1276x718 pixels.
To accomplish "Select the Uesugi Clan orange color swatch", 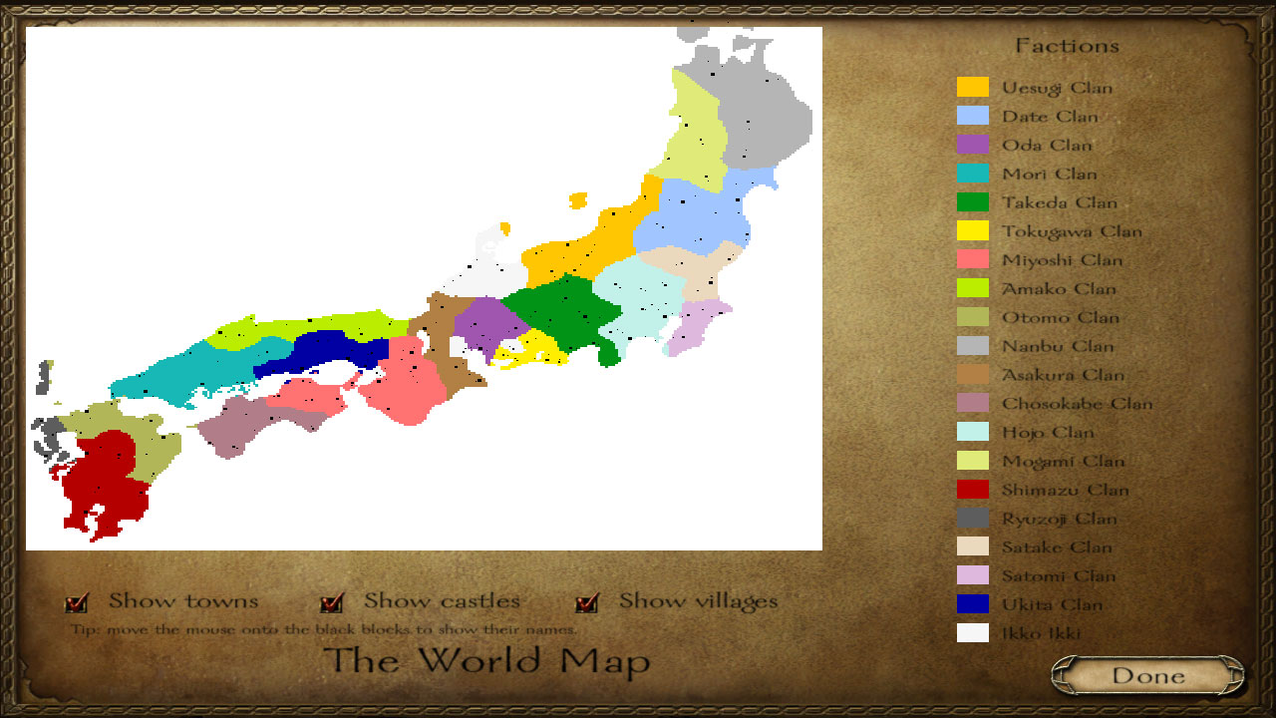I will pos(972,88).
